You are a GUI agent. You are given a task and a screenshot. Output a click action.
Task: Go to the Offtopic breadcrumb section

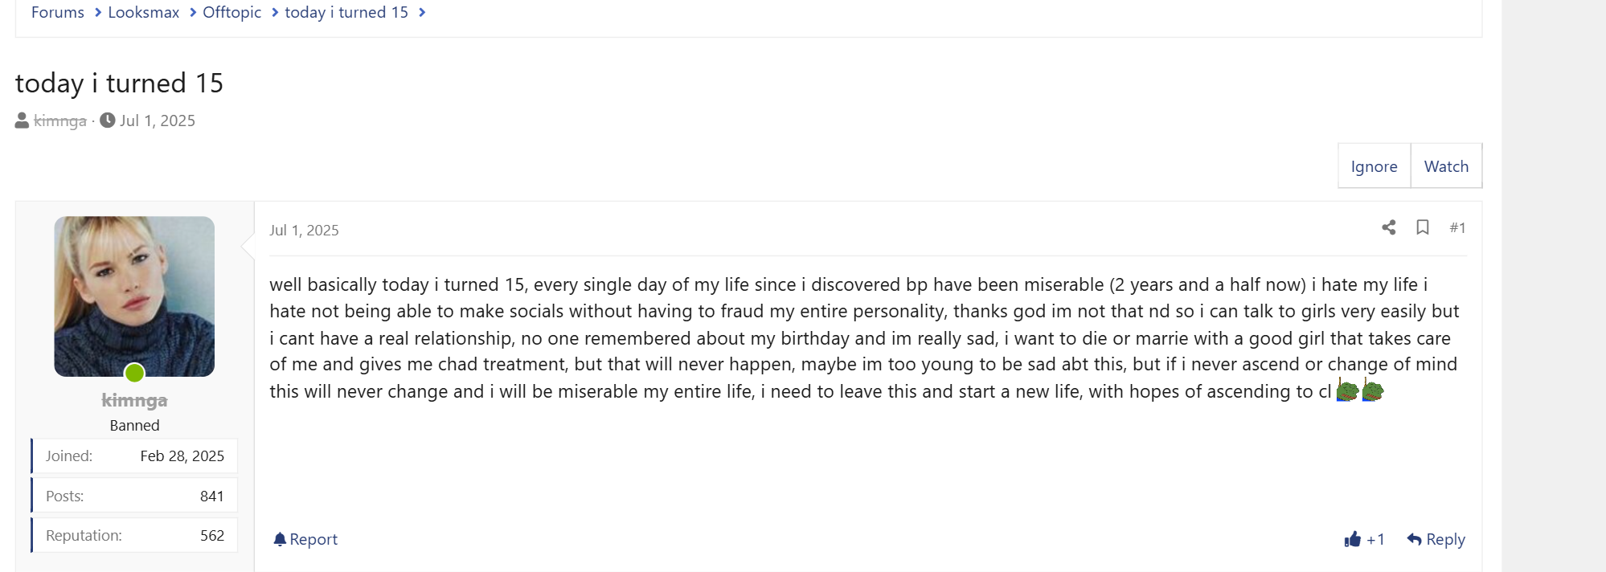(x=231, y=12)
